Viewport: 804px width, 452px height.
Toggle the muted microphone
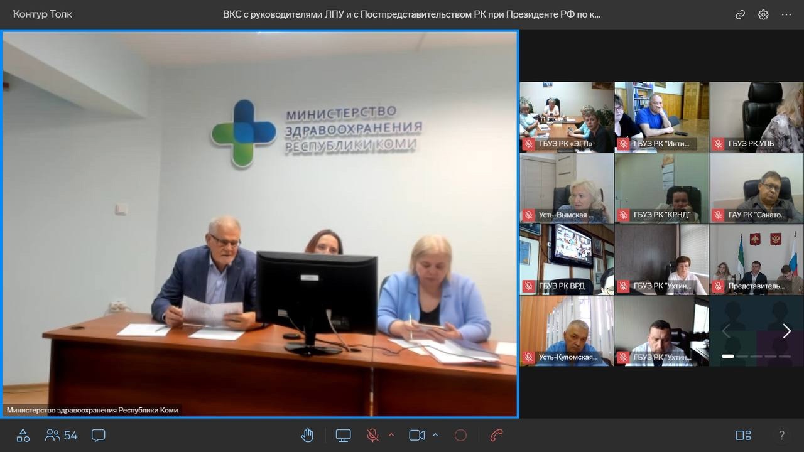click(372, 435)
